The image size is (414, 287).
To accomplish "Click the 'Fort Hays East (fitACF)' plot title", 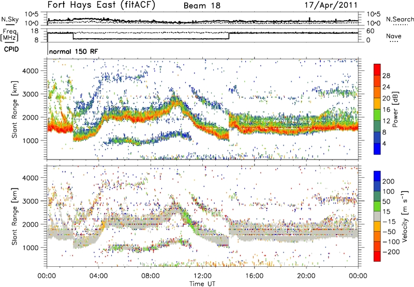I will click(x=101, y=5).
